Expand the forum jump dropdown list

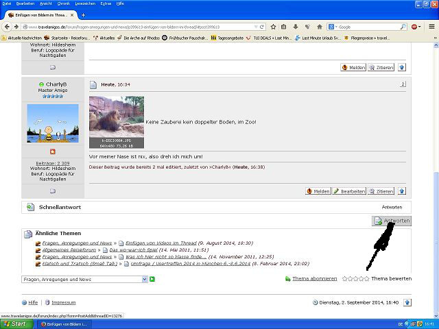click(x=144, y=279)
